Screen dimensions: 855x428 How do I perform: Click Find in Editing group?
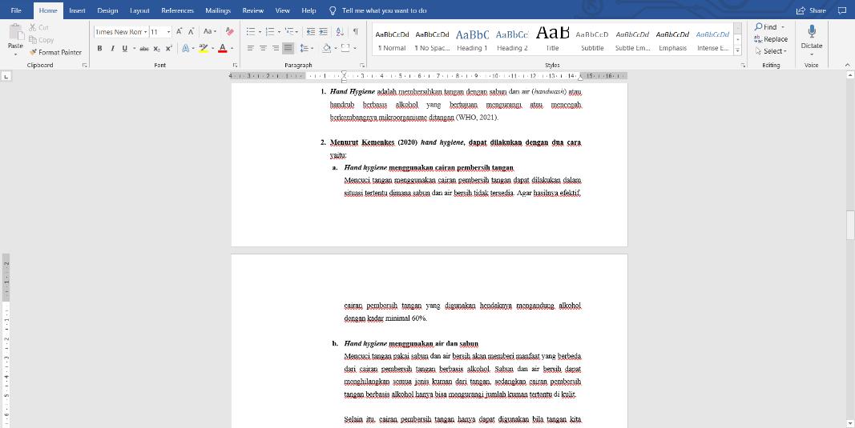click(766, 27)
